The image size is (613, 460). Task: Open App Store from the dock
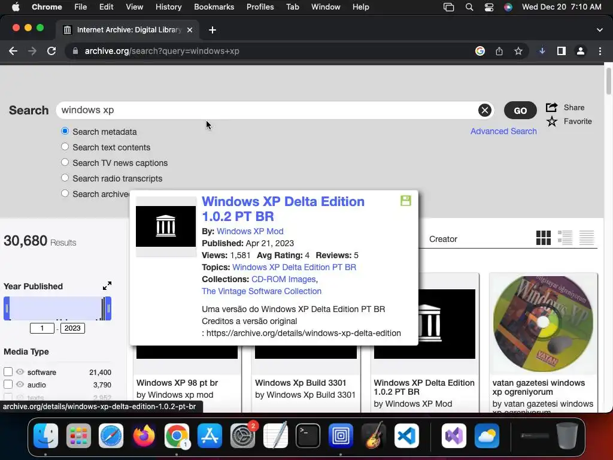point(210,435)
